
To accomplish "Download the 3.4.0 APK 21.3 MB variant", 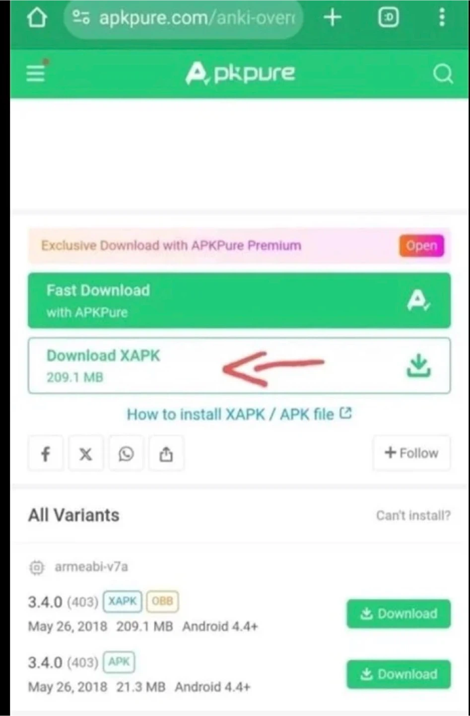I will point(399,674).
